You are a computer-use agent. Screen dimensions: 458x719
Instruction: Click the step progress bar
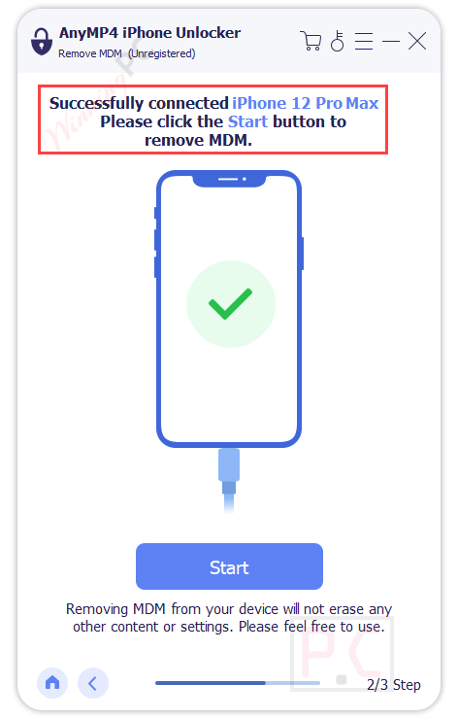tap(237, 683)
